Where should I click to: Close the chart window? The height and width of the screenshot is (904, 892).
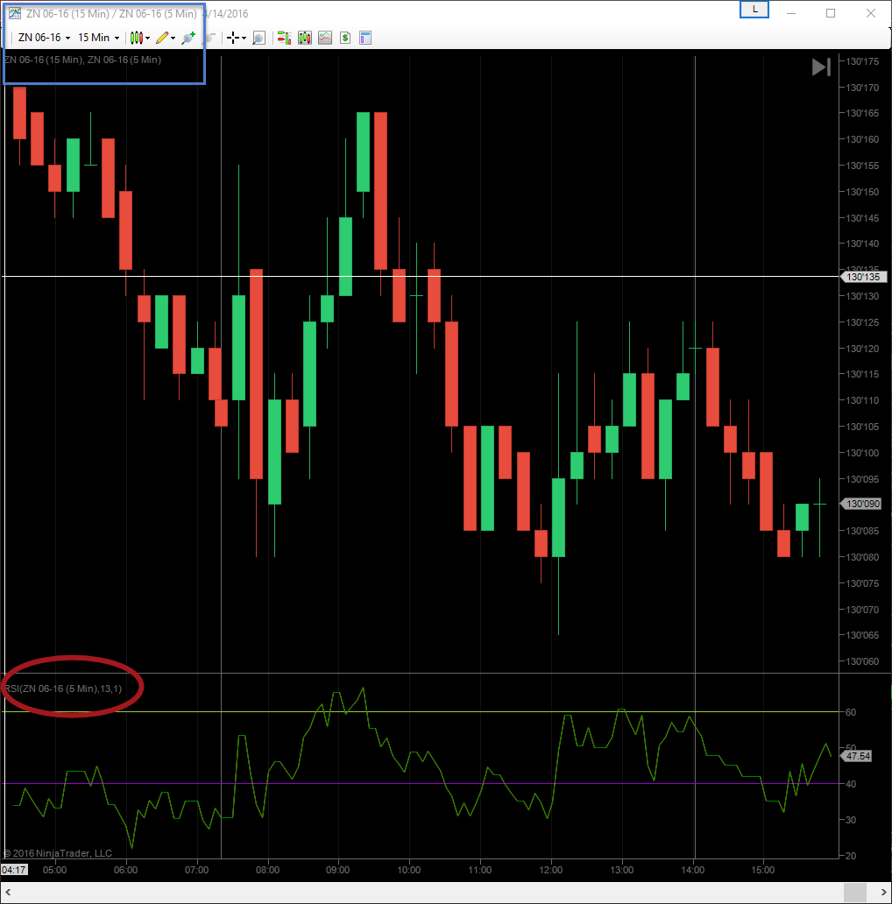click(x=871, y=13)
